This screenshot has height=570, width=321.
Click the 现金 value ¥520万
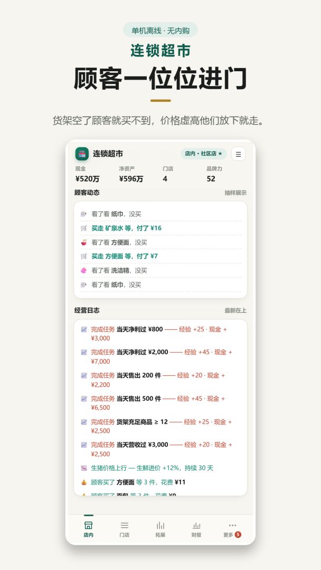[87, 179]
